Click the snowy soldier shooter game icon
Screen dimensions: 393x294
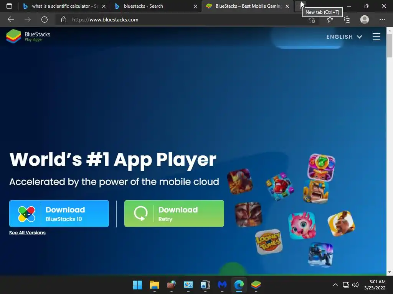pos(320,254)
